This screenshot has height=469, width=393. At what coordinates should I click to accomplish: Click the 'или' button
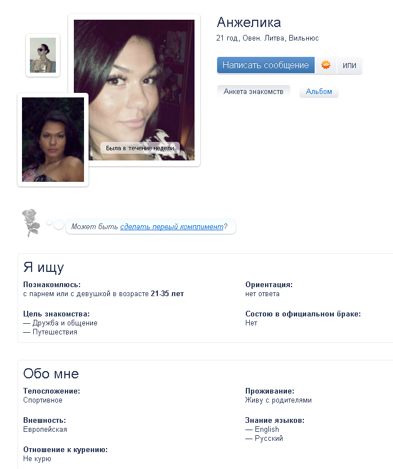[349, 65]
